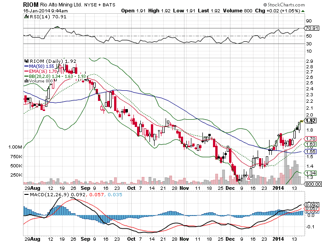
Task: Click the MACD 0.092 value tag
Action: tap(312, 205)
